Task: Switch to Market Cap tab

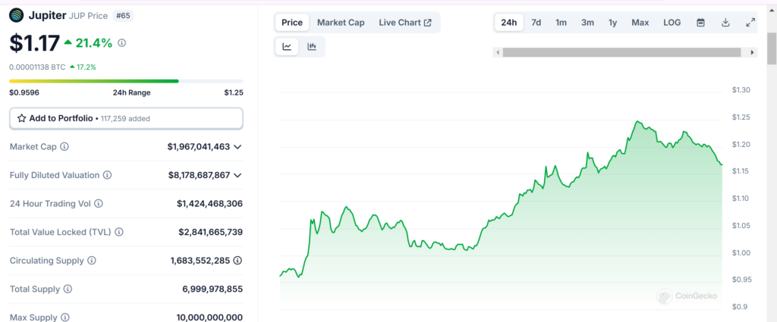Action: point(341,23)
